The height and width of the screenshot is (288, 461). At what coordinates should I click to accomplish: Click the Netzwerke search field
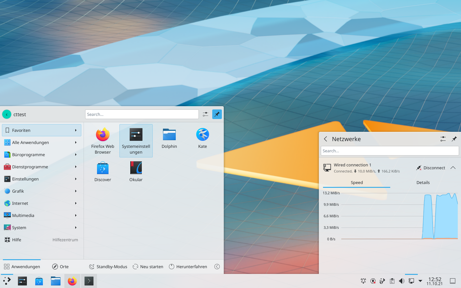pyautogui.click(x=389, y=151)
